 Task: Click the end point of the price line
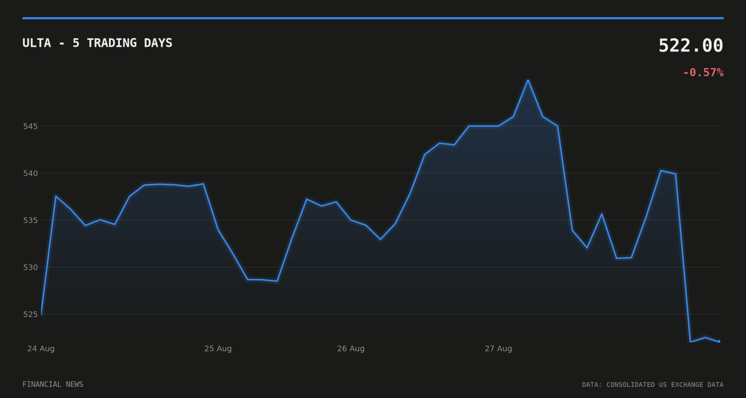719,342
